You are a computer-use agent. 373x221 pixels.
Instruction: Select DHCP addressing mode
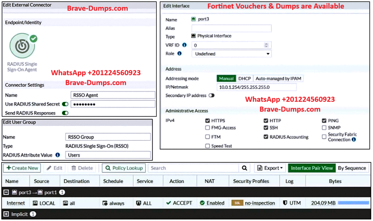(244, 79)
